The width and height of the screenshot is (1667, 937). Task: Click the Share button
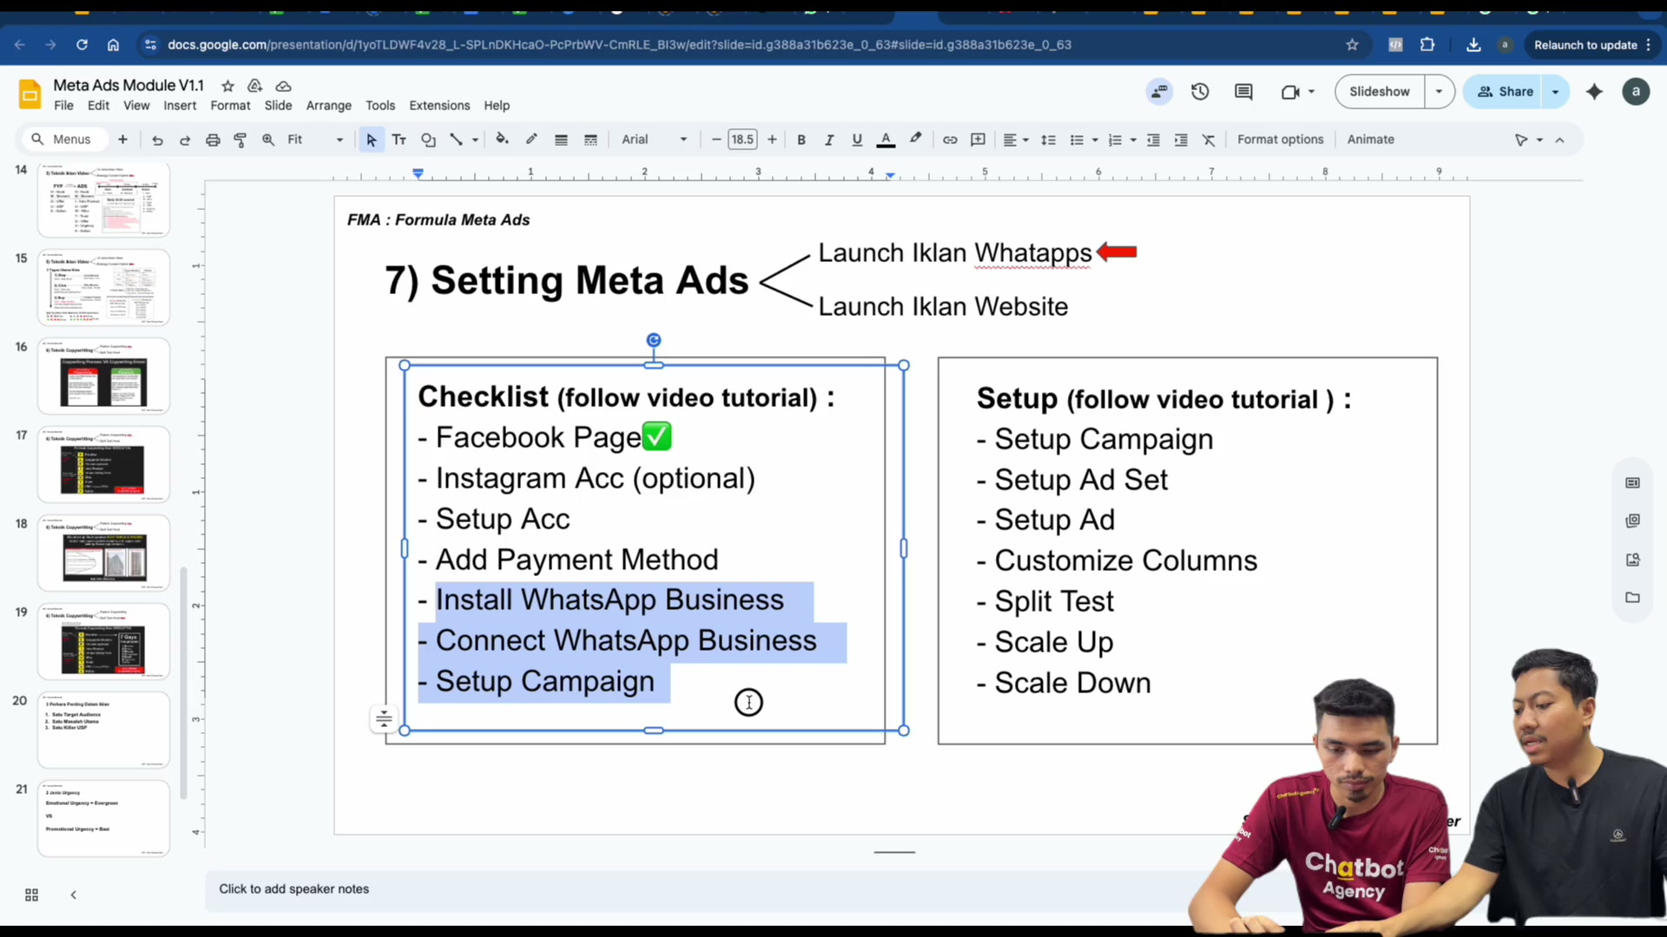(x=1505, y=92)
